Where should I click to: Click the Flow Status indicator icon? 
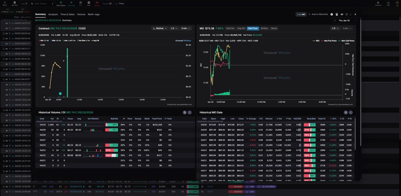(61, 3)
